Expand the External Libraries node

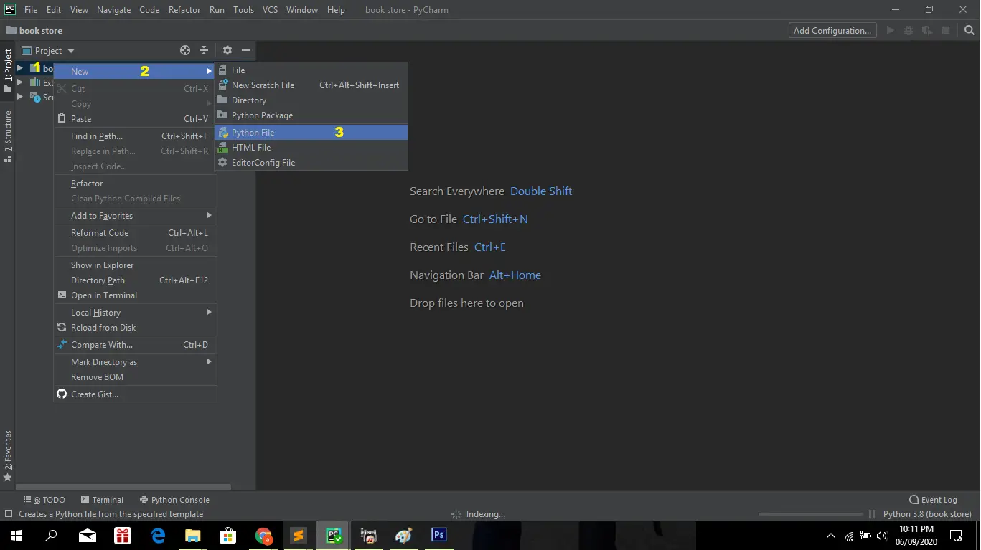[x=22, y=83]
